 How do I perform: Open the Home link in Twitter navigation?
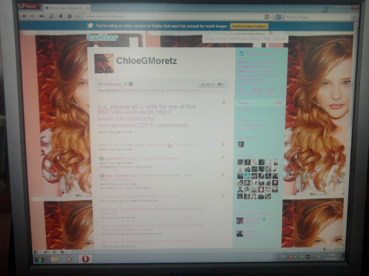click(209, 39)
